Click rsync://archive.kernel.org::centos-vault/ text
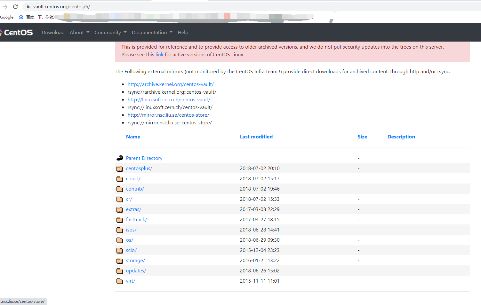This screenshot has width=481, height=305. click(x=172, y=92)
